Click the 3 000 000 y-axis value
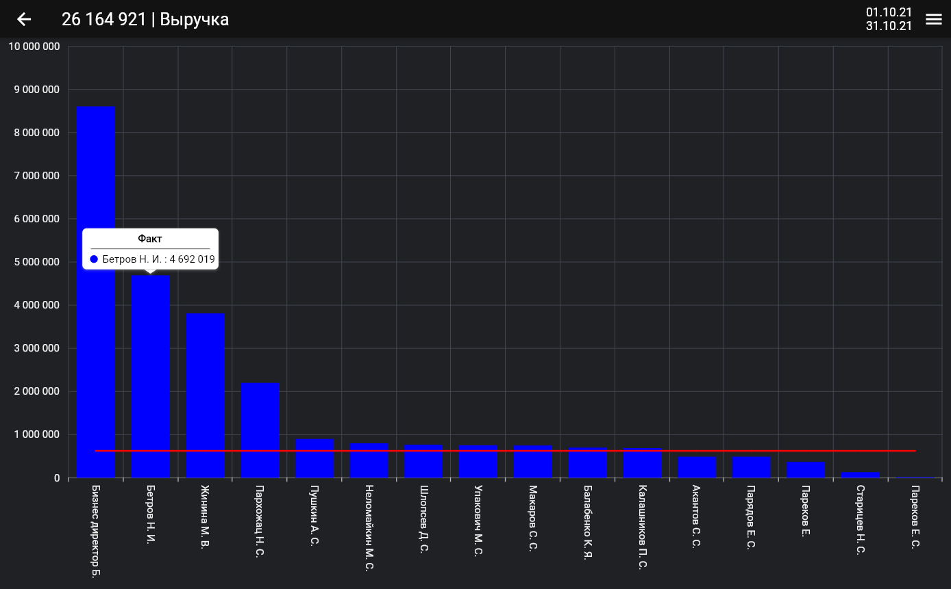951x589 pixels. [x=37, y=348]
